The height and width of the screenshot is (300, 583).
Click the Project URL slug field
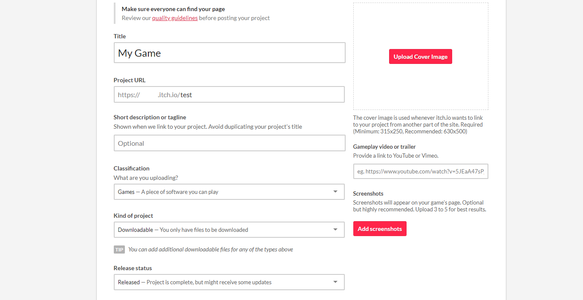pyautogui.click(x=260, y=95)
